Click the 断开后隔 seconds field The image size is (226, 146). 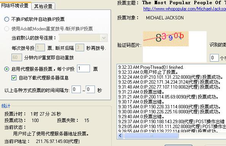click(x=80, y=48)
